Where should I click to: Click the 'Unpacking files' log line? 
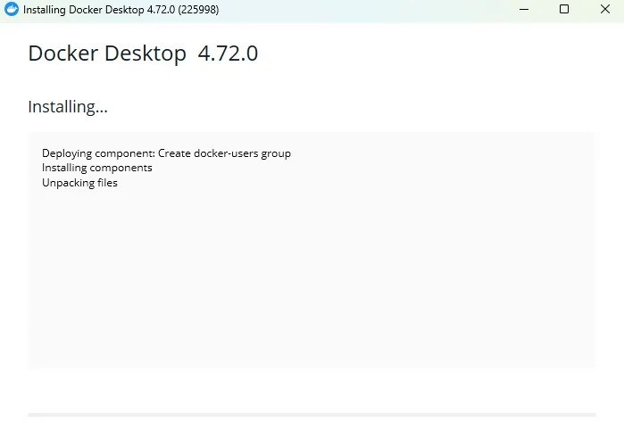coord(79,183)
